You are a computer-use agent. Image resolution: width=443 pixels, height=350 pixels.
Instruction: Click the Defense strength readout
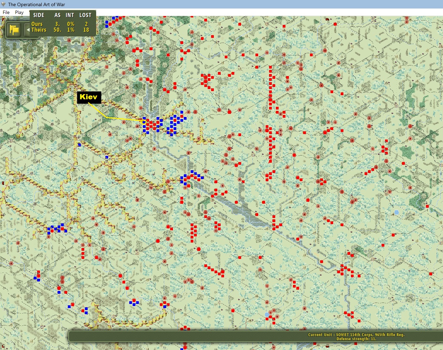pos(356,339)
